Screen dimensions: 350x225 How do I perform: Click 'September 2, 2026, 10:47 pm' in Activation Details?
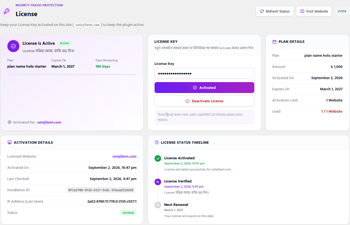(112, 167)
